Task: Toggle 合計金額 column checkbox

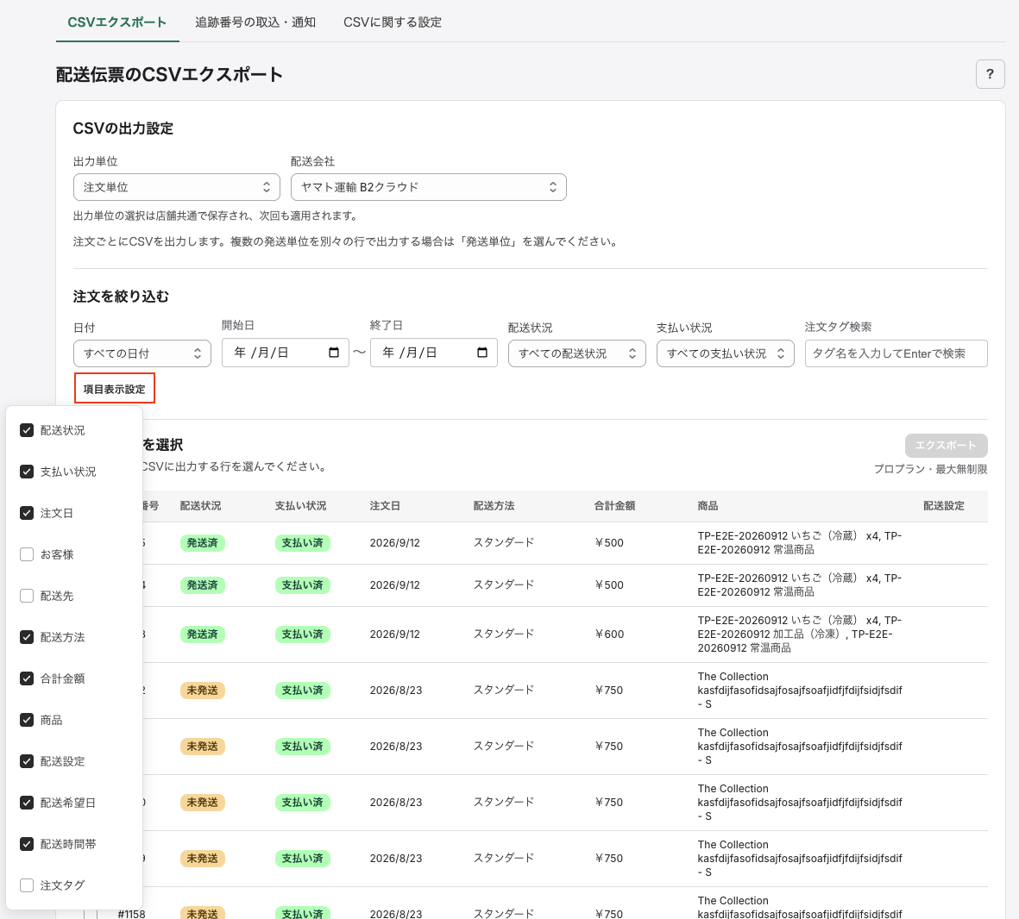Action: point(27,678)
